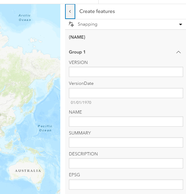Click the back arrow button
The width and height of the screenshot is (186, 194).
[70, 11]
